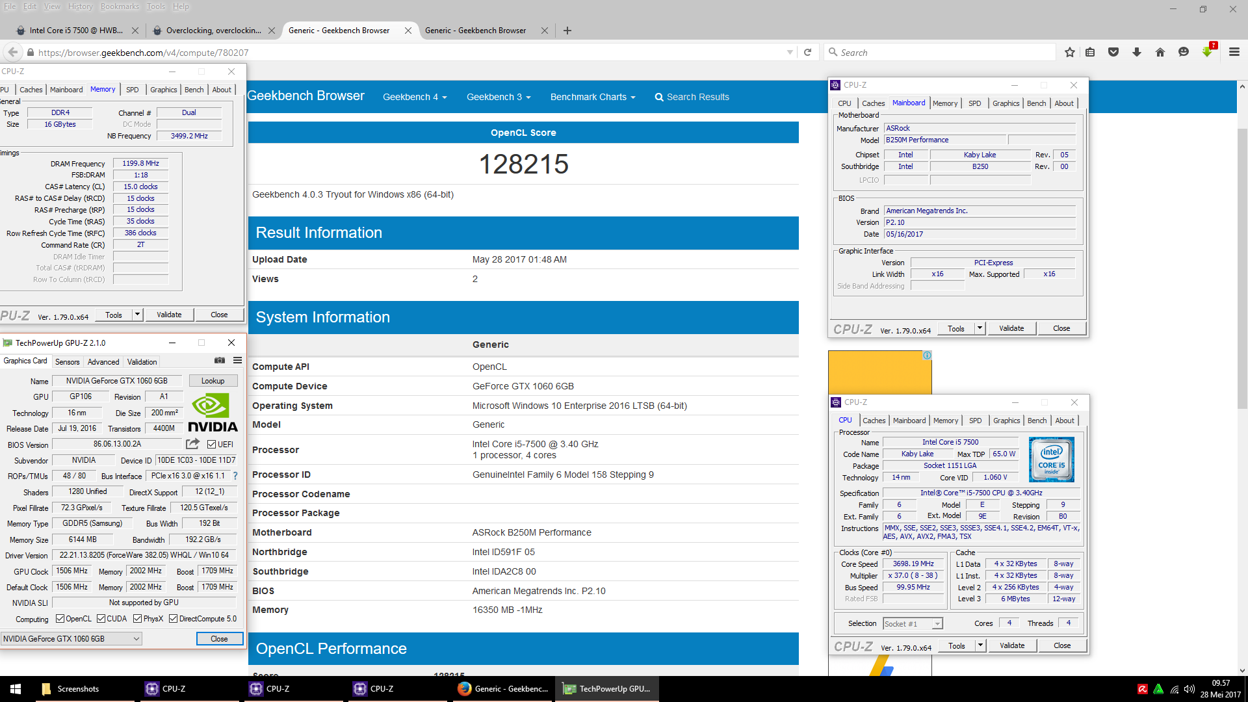Click Close in the CPU tab CPU-Z window
Viewport: 1248px width, 702px height.
1062,645
